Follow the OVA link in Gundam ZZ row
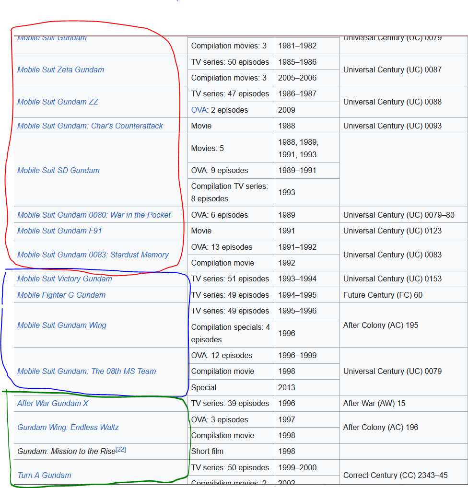Screen dimensions: 468x488 click(199, 110)
